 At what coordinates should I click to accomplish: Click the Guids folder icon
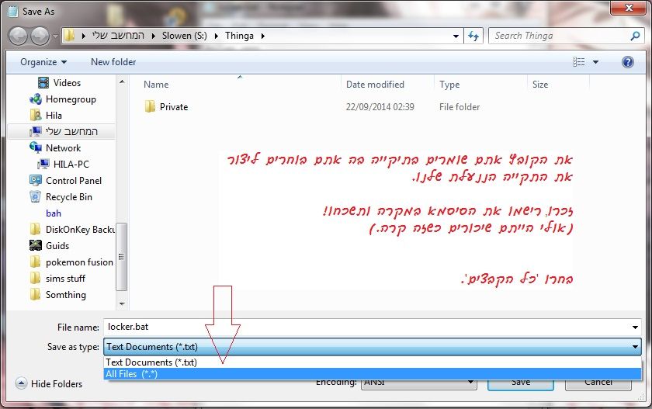point(36,245)
